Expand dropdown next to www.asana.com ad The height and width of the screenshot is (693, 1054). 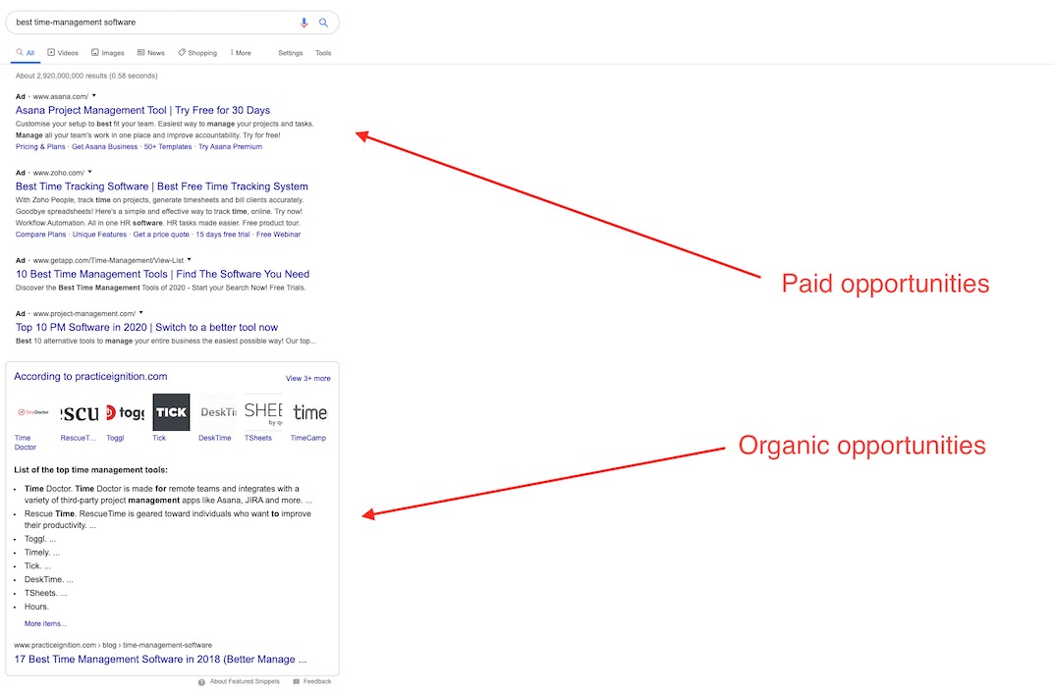pyautogui.click(x=94, y=95)
